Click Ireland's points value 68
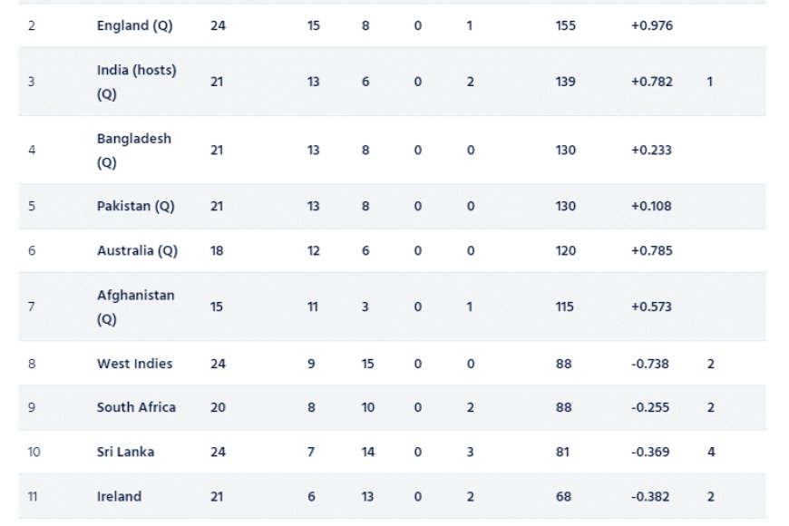The image size is (789, 526). click(563, 496)
